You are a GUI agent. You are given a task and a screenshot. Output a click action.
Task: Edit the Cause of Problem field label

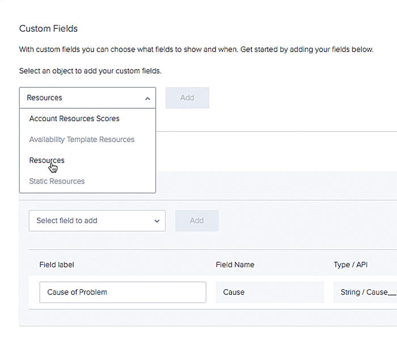[123, 292]
